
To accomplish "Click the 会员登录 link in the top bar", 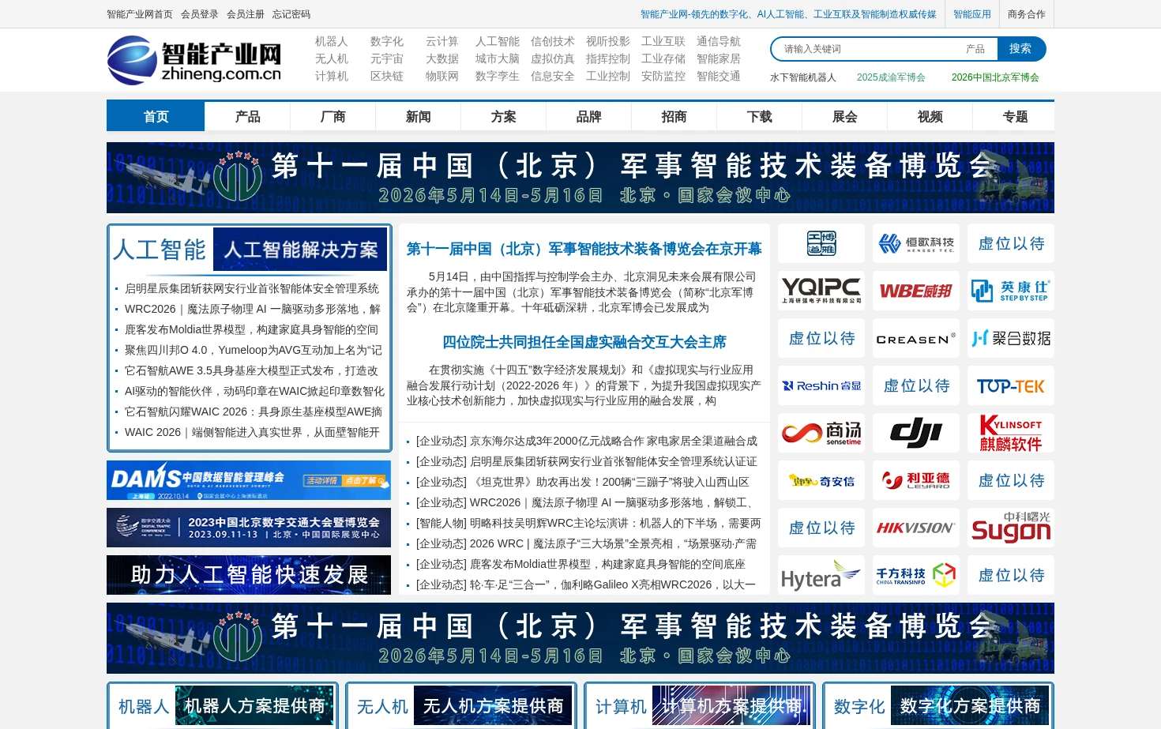I will (x=200, y=14).
